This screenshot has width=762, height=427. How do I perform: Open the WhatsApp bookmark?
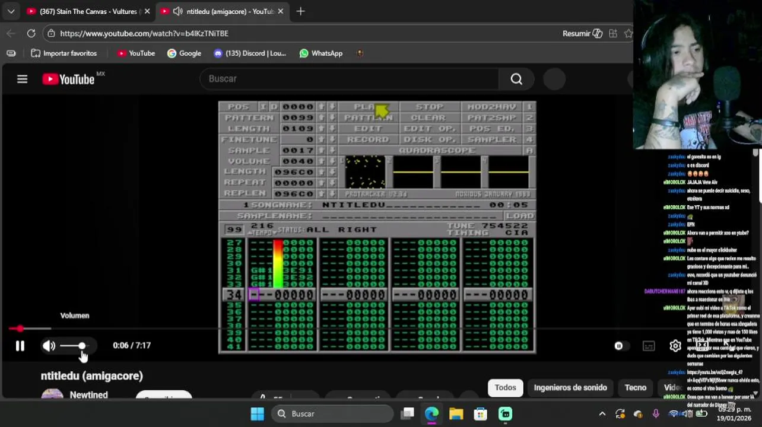[x=321, y=53]
